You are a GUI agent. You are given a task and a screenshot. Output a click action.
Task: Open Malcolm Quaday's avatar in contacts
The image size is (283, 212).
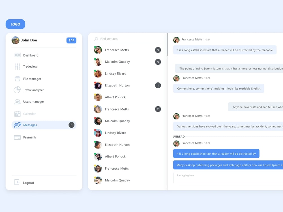tap(98, 62)
